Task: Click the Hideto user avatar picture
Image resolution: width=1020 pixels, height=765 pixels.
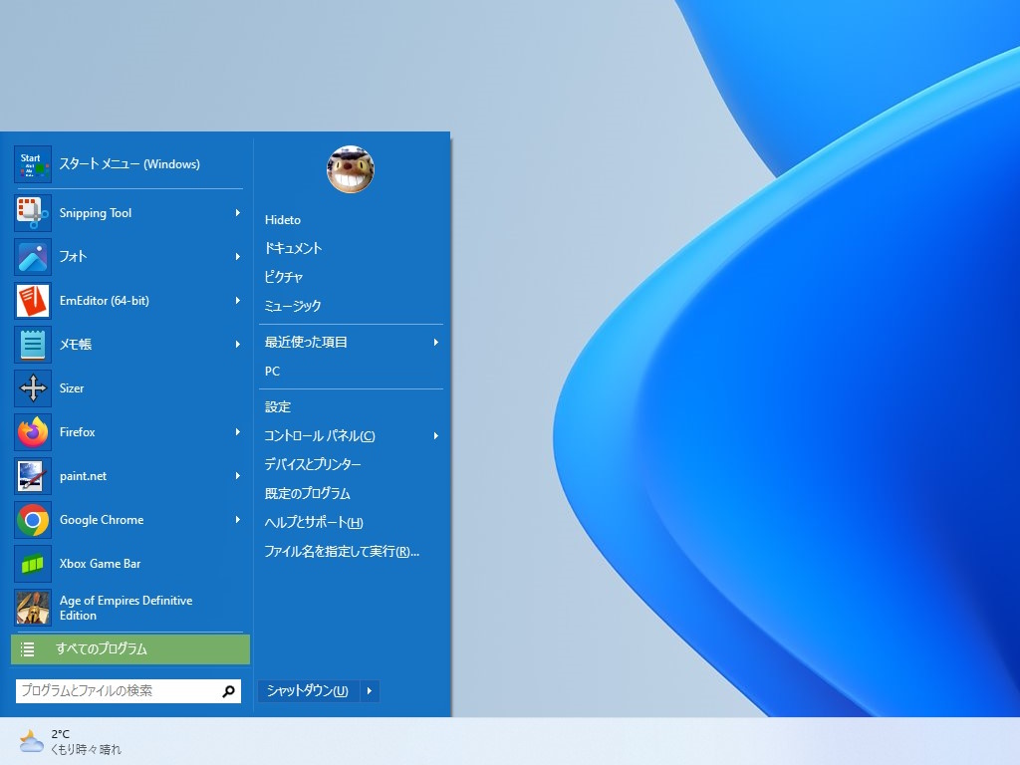Action: point(350,169)
